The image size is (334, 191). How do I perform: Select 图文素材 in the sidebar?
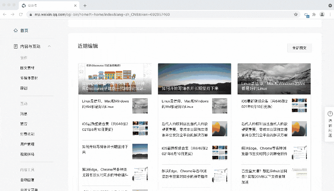[27, 68]
